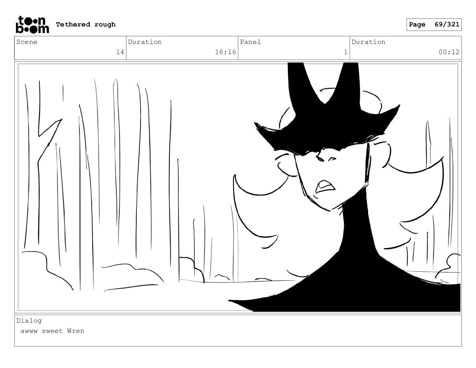Click the Toon Boom logo

32,24
